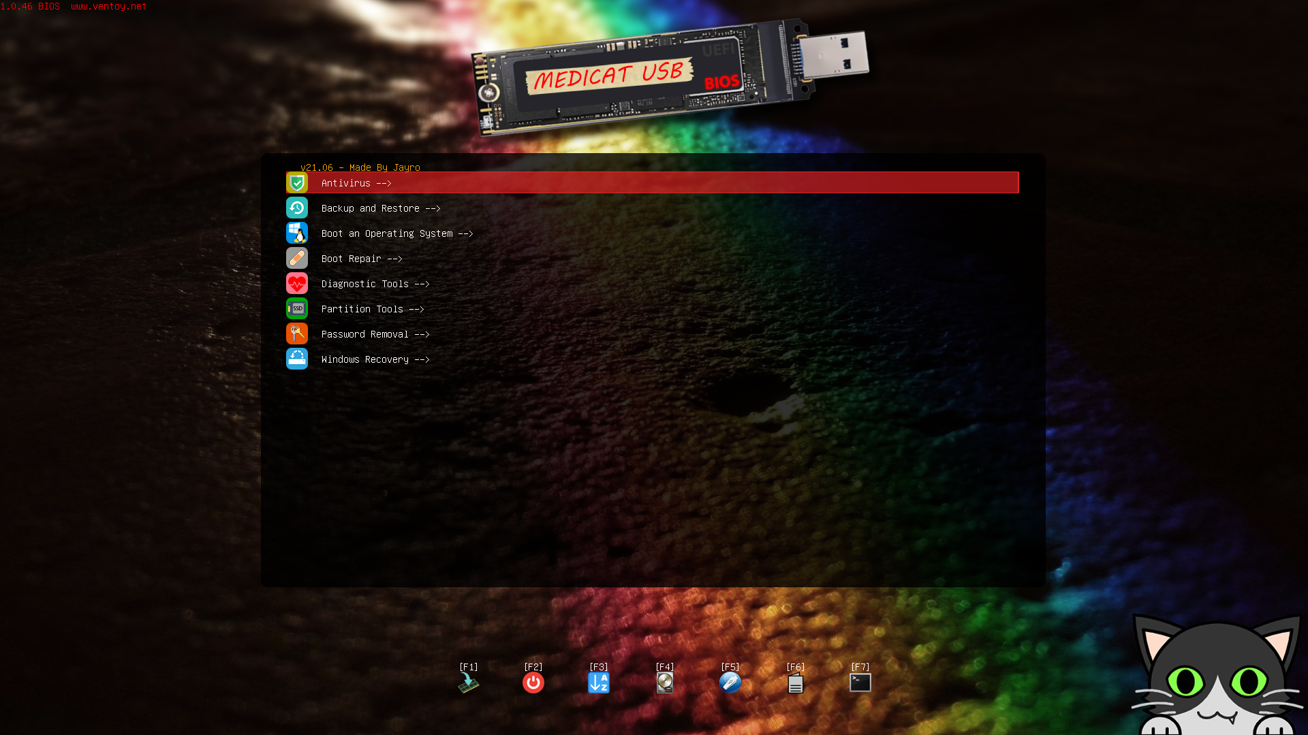Viewport: 1308px width, 735px height.
Task: Click the Backup and Restore clock icon
Action: click(x=297, y=208)
